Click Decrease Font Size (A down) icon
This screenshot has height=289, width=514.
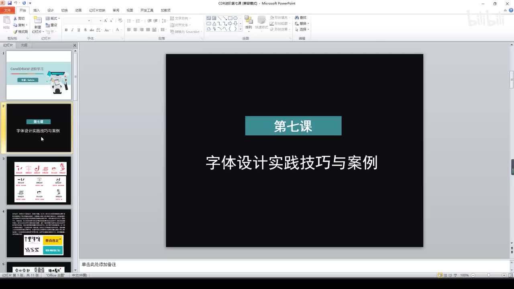(x=111, y=20)
